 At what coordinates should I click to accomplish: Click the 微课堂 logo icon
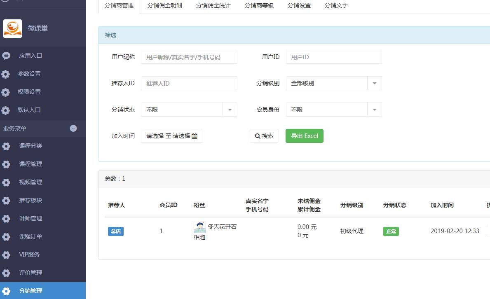[12, 28]
